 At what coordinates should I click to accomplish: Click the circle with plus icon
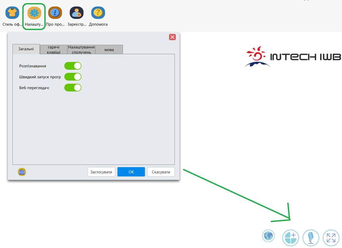pyautogui.click(x=290, y=238)
